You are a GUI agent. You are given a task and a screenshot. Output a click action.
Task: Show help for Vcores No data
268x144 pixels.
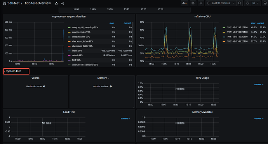click(44, 86)
